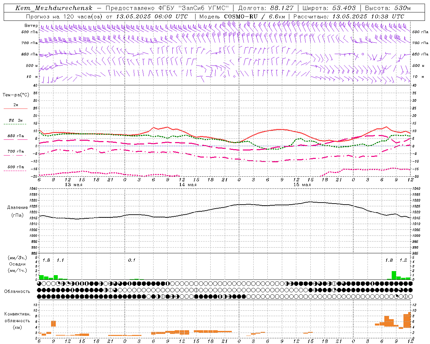Click the Ветер wind panel label
Image resolution: width=430 pixels, height=344 pixels.
31,26
